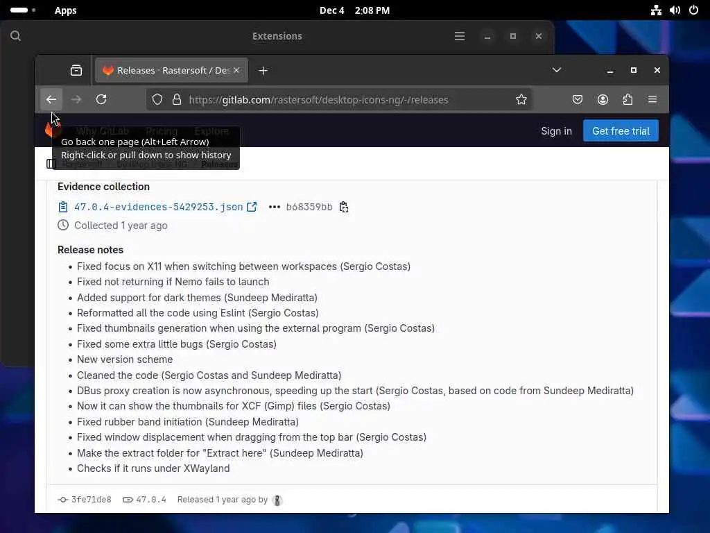Open commit 3fe71de8 link
Screen dimensions: 710x533
point(91,500)
